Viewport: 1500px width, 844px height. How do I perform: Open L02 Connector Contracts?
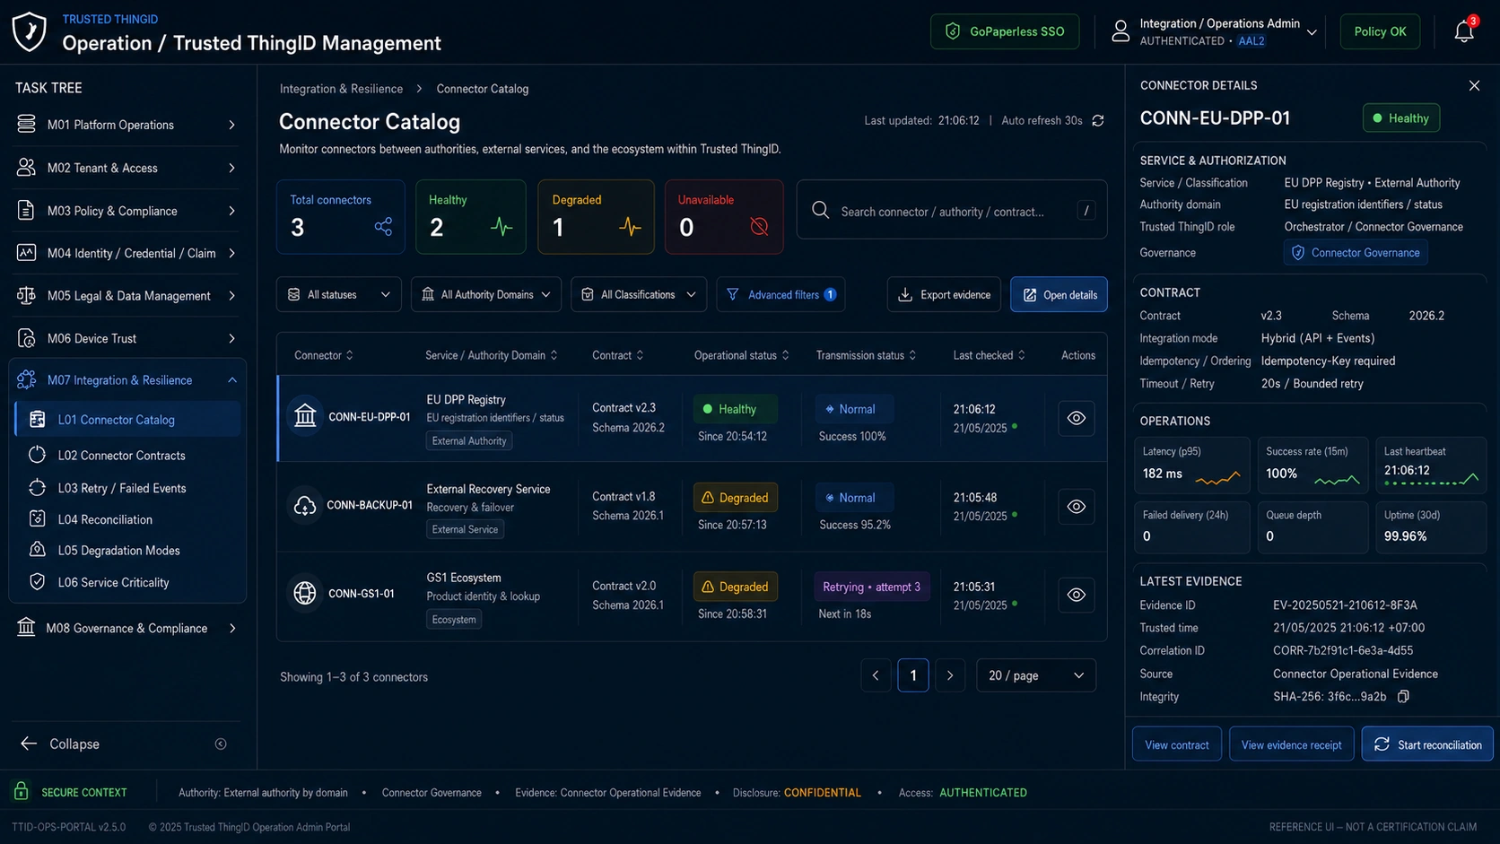127,455
